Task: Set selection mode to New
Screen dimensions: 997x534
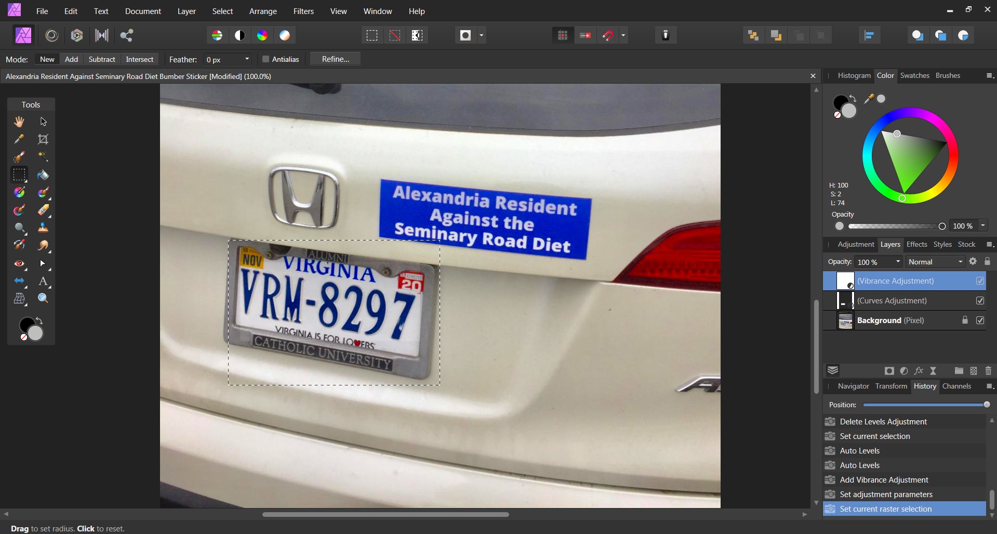Action: (47, 59)
